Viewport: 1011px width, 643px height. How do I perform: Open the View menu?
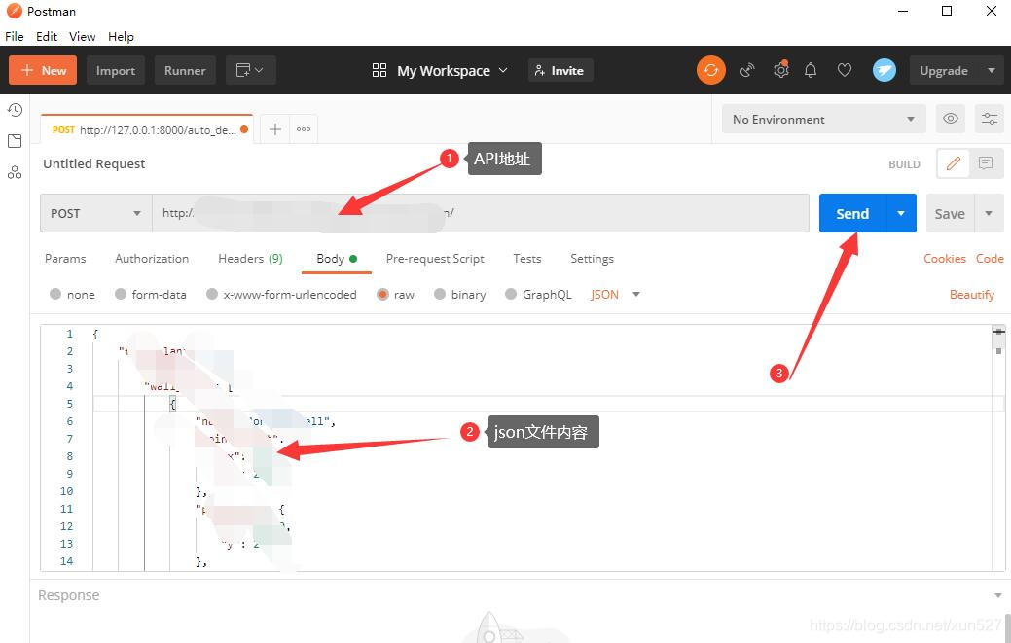[83, 36]
